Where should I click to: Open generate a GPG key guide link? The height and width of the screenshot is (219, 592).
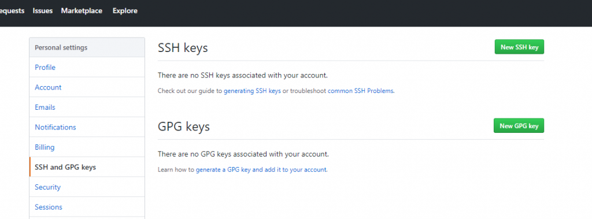coord(261,170)
